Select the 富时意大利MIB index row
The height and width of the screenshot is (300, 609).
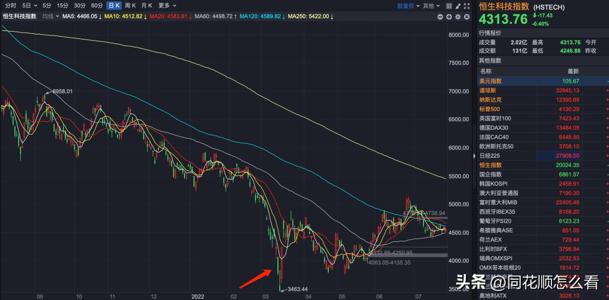click(x=543, y=202)
